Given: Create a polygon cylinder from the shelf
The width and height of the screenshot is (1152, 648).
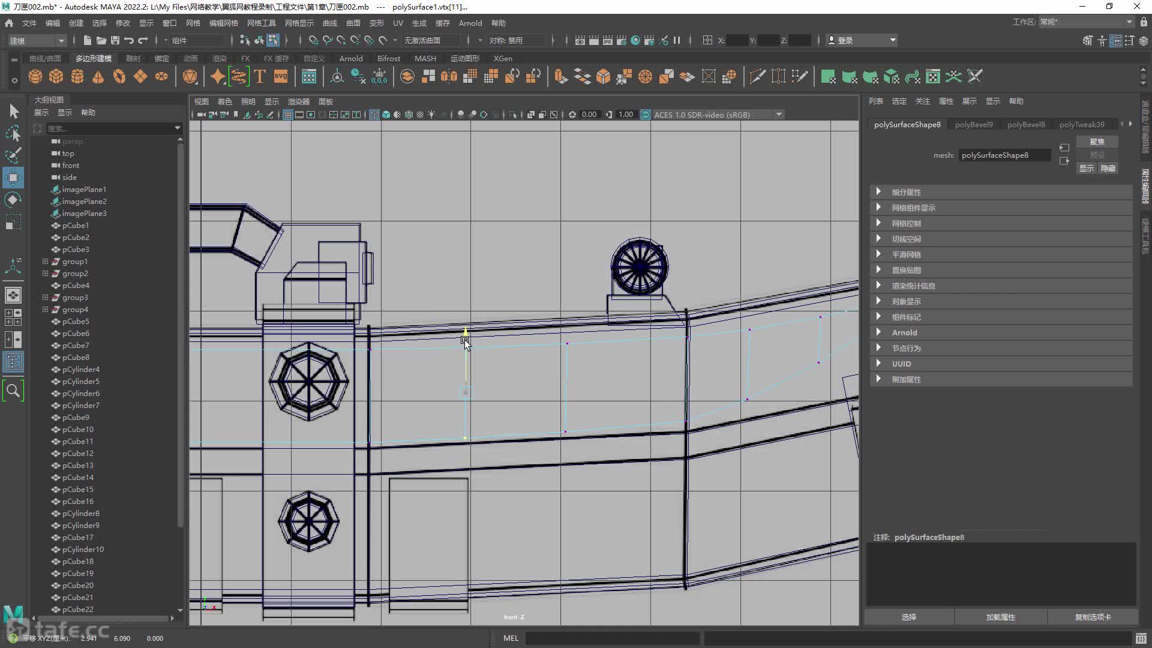Looking at the screenshot, I should click(77, 77).
